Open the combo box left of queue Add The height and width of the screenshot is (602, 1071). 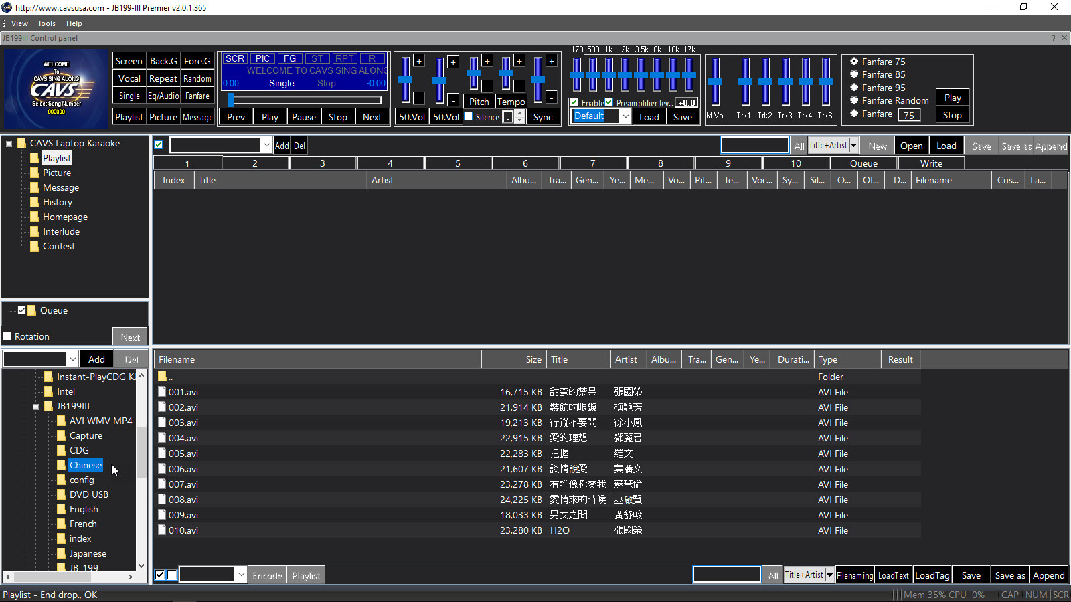[72, 359]
